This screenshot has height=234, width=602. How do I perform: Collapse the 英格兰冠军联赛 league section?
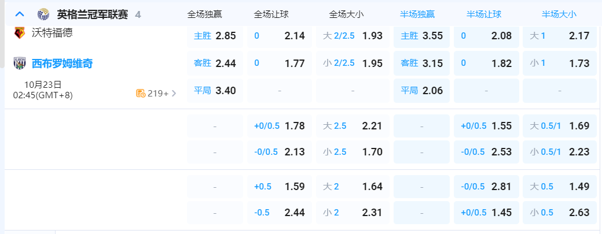pyautogui.click(x=20, y=14)
